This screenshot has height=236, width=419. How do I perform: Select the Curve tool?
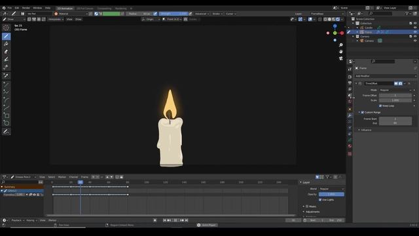[x=6, y=108]
